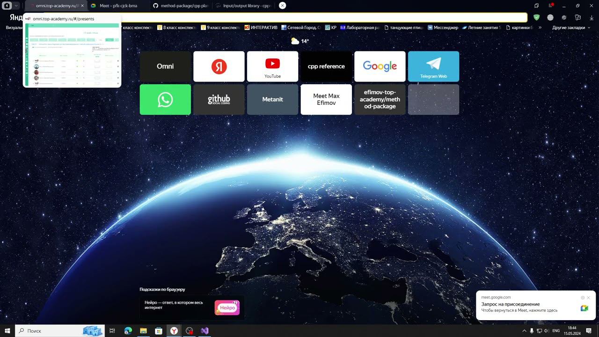The width and height of the screenshot is (599, 337).
Task: Open the 'Лабораторная' bookmark
Action: coord(360,28)
